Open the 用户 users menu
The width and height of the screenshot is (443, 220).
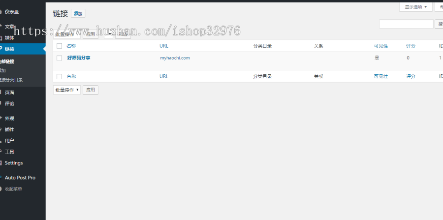[x=9, y=141]
